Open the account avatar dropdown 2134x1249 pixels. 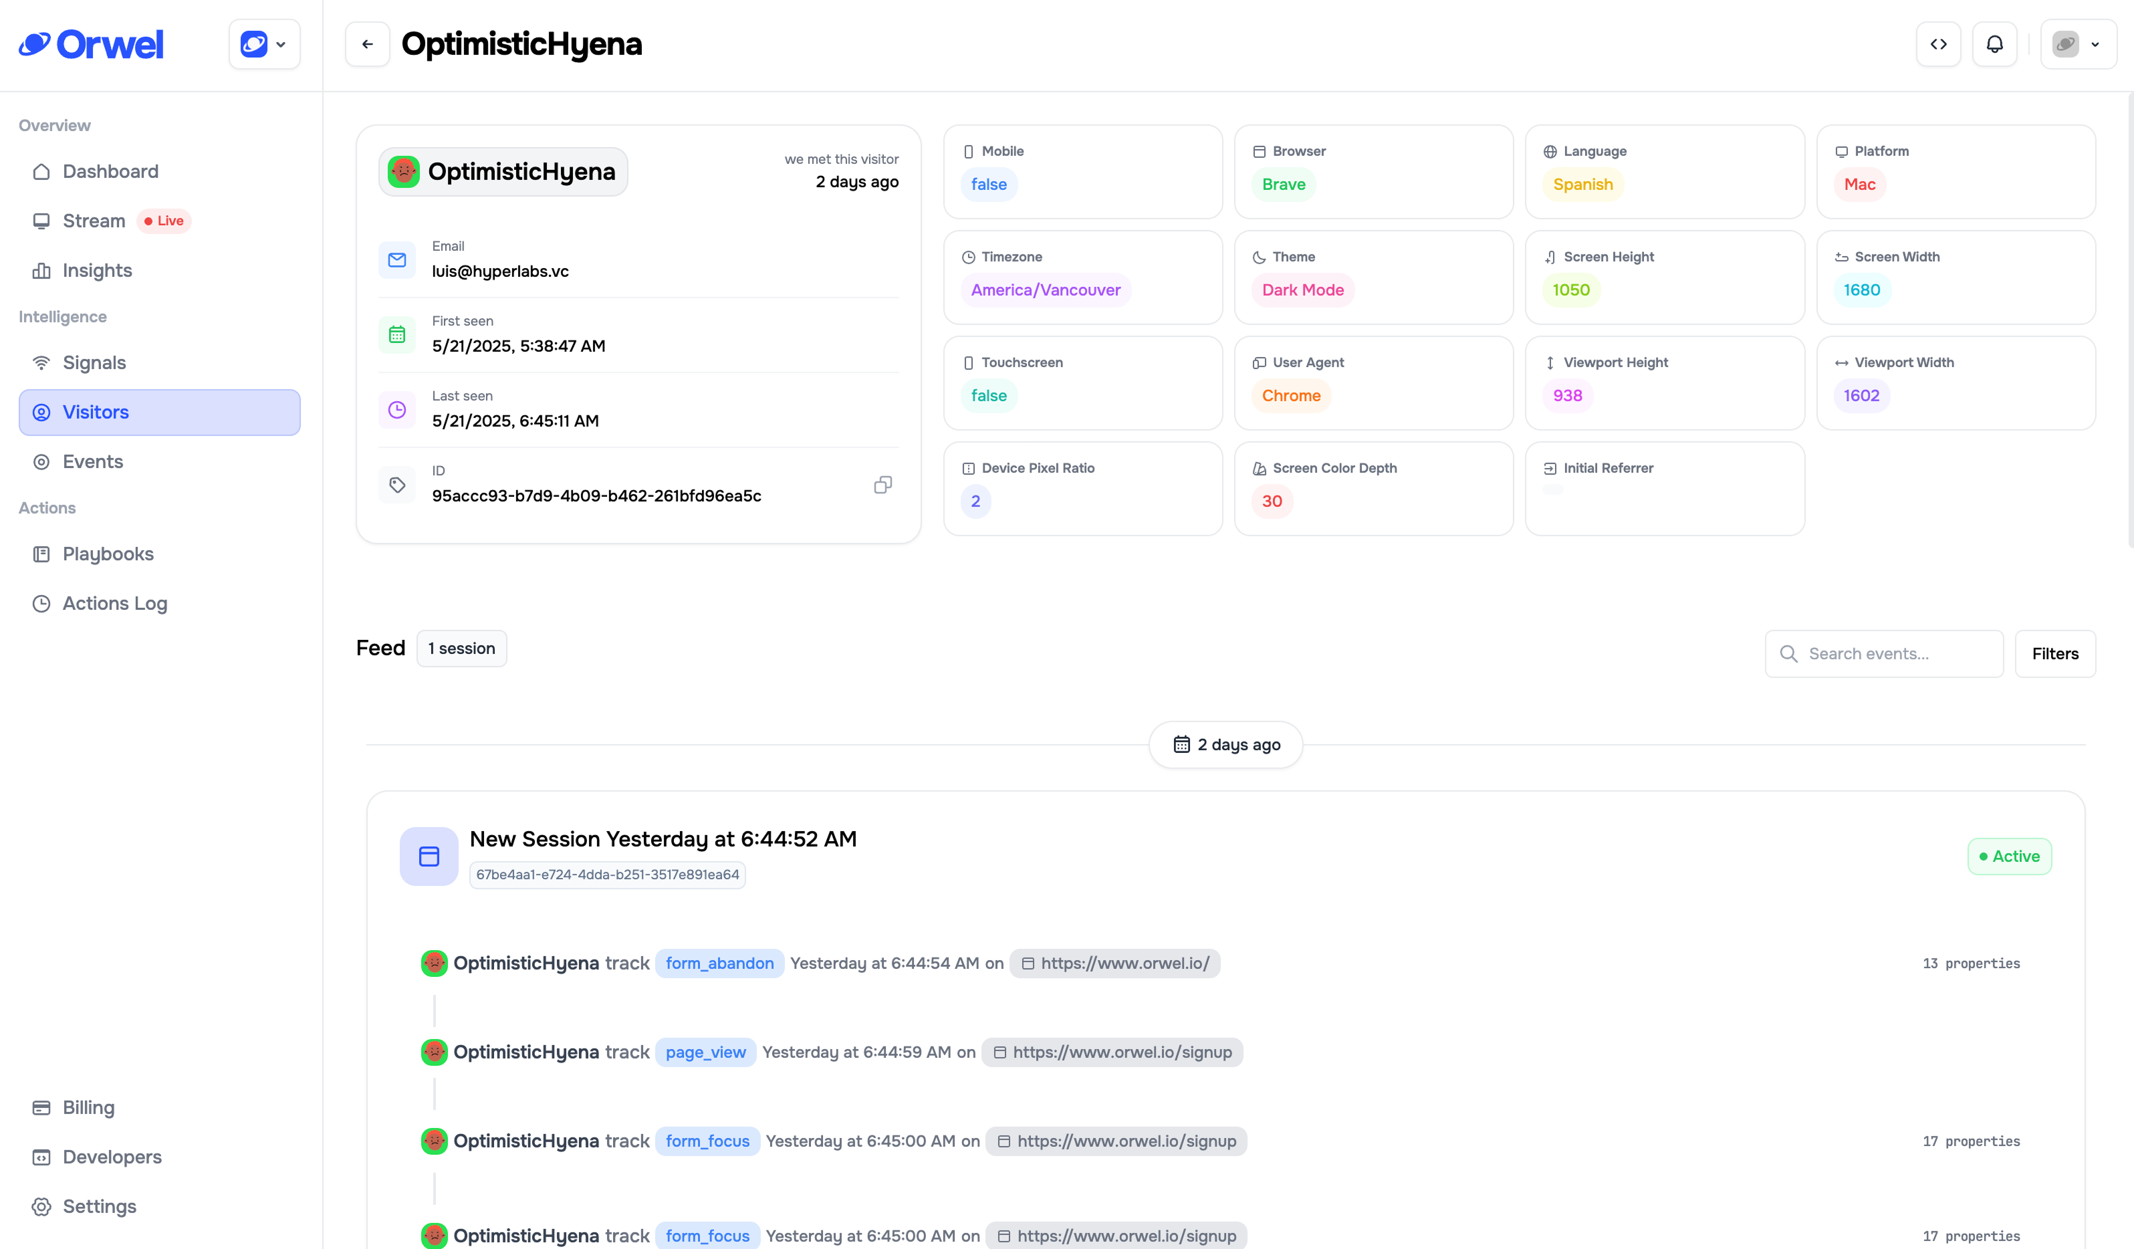[x=2077, y=43]
